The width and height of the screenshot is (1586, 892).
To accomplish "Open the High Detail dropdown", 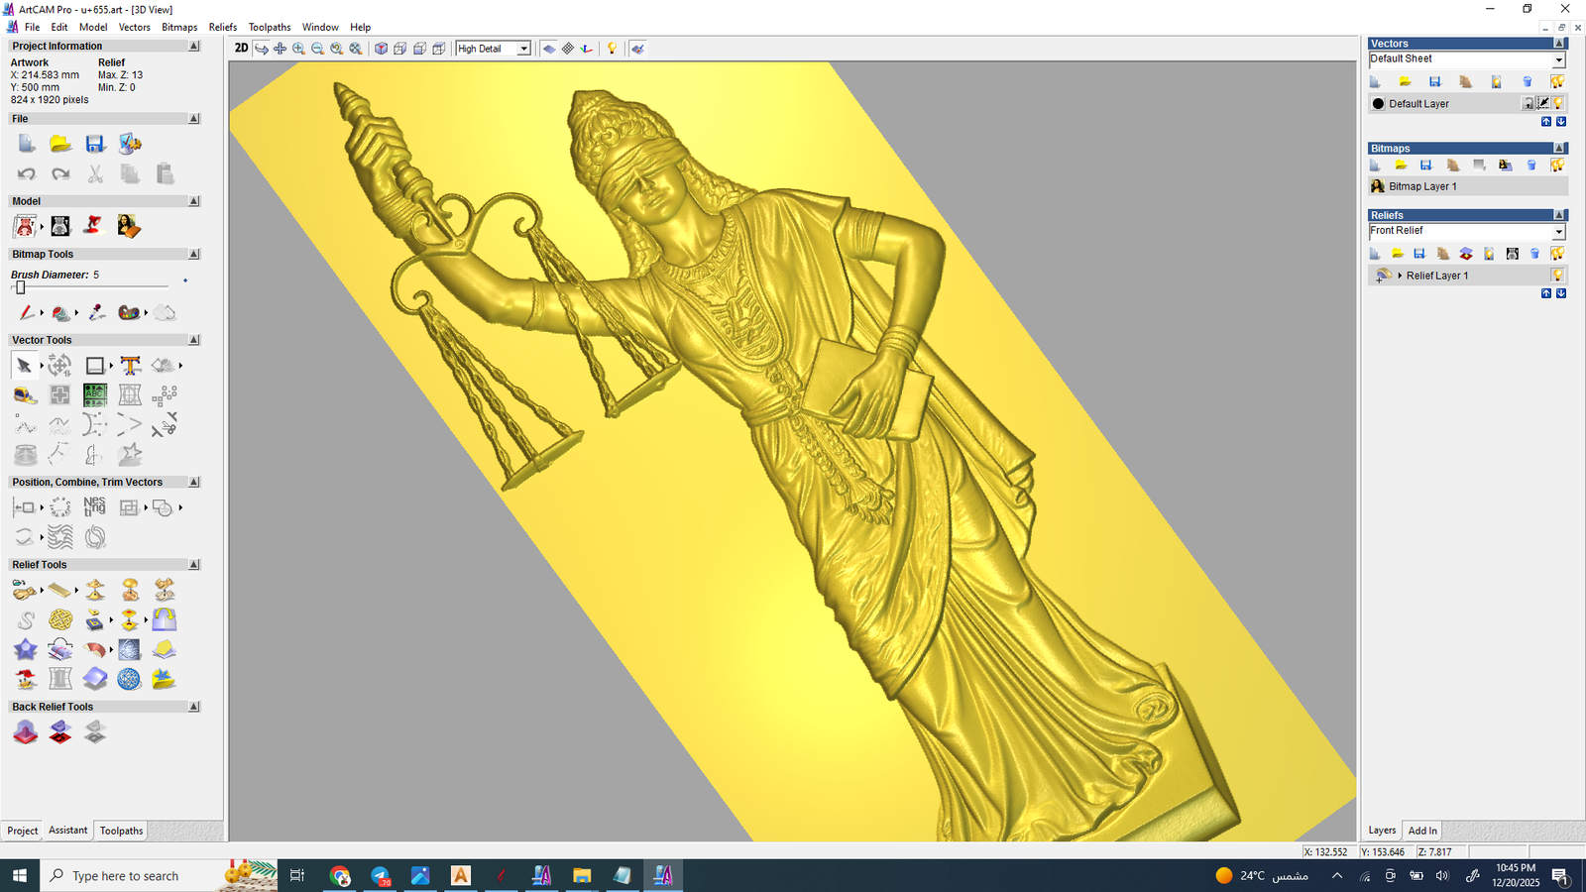I will [523, 49].
